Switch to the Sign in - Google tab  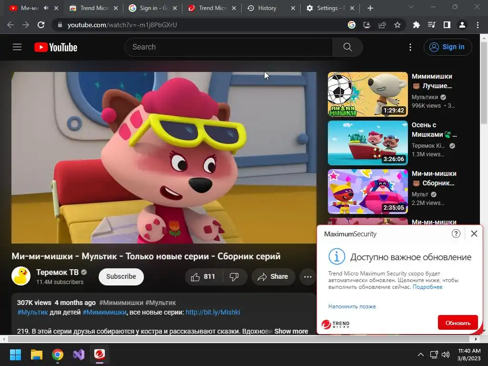153,8
